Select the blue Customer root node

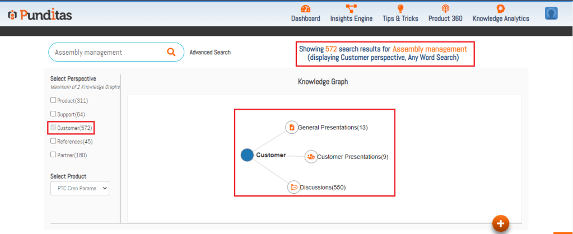point(247,155)
